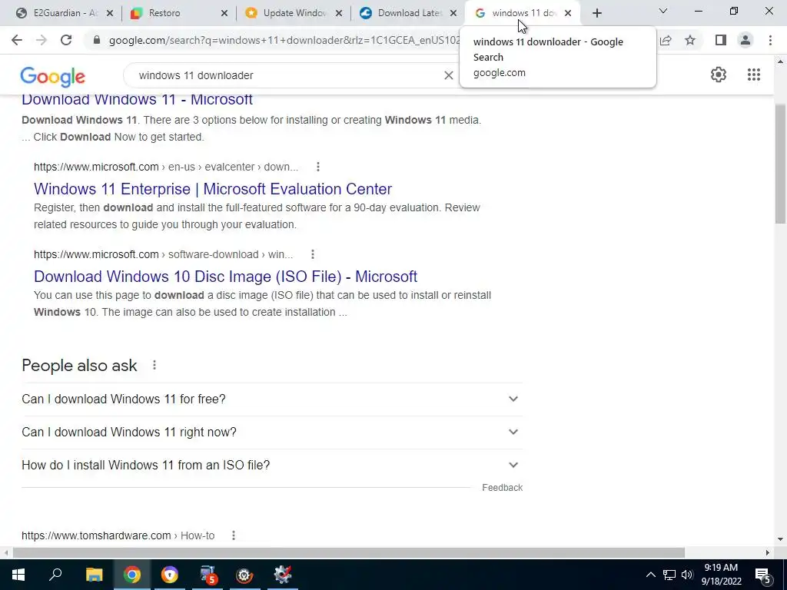Image resolution: width=787 pixels, height=590 pixels.
Task: Open Google quick settings gear
Action: 719,75
